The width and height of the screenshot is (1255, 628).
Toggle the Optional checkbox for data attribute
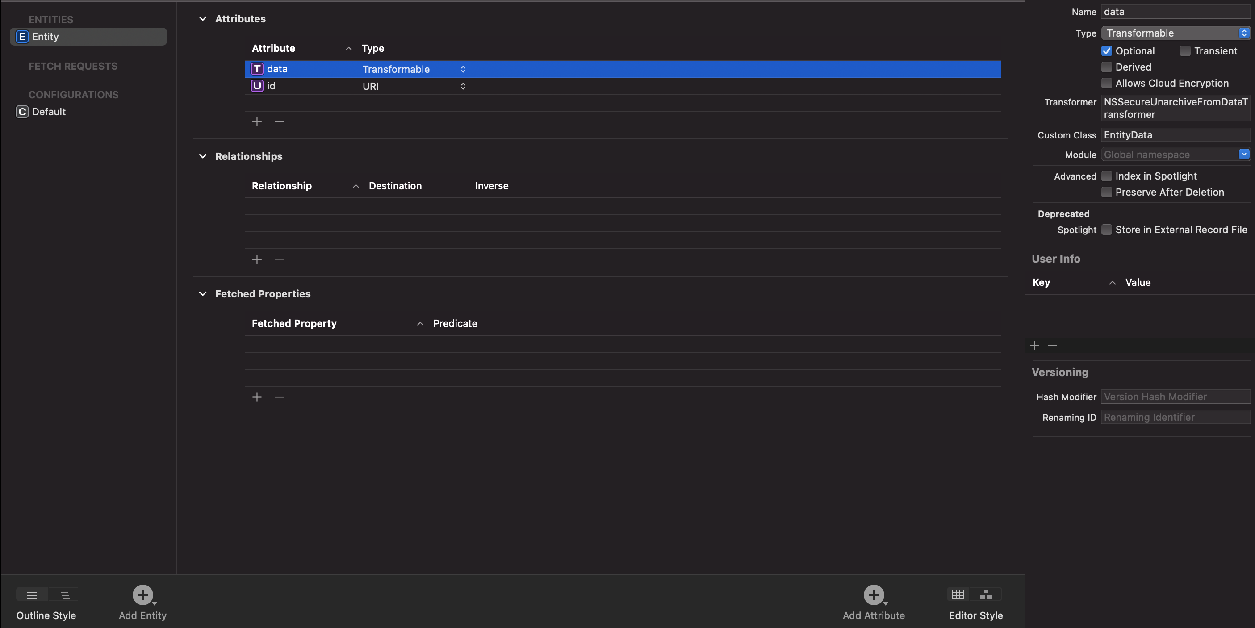pos(1106,50)
